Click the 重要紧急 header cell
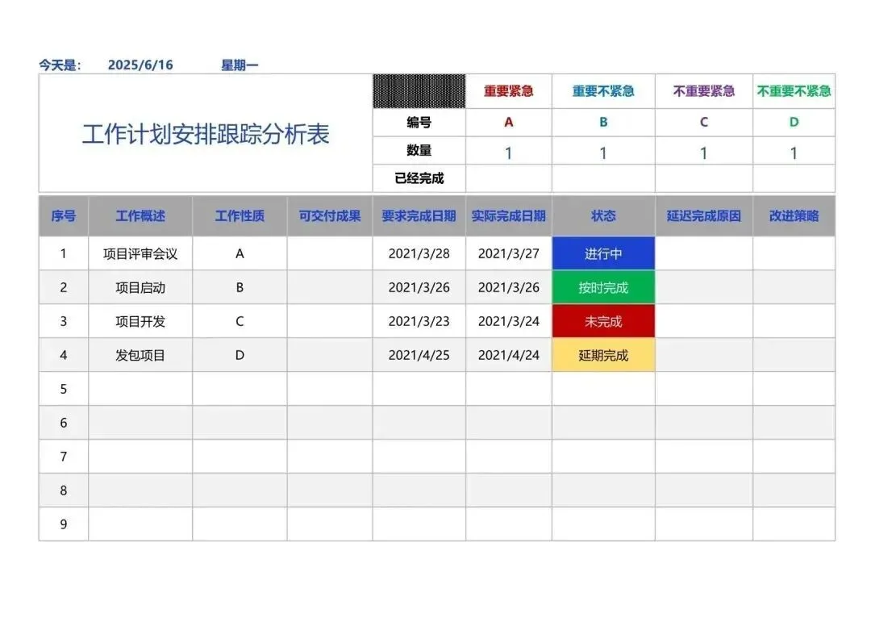871x618 pixels. coord(508,91)
